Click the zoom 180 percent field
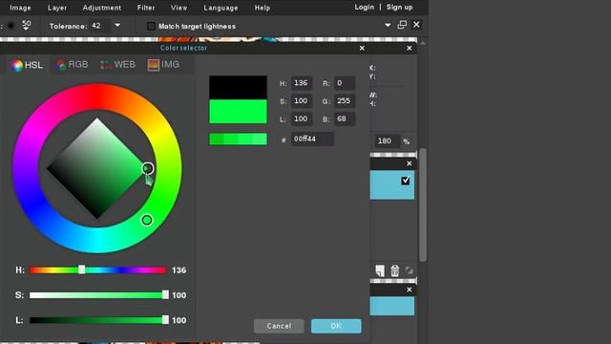Image resolution: width=611 pixels, height=344 pixels. tap(387, 140)
